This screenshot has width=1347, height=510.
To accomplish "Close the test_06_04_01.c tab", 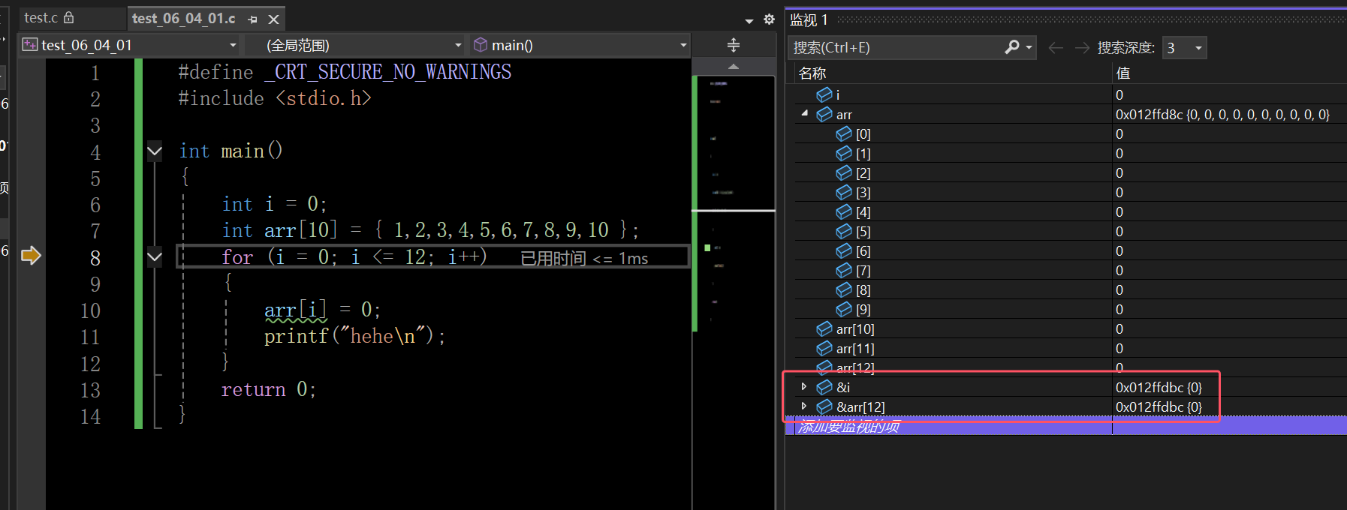I will (x=274, y=19).
